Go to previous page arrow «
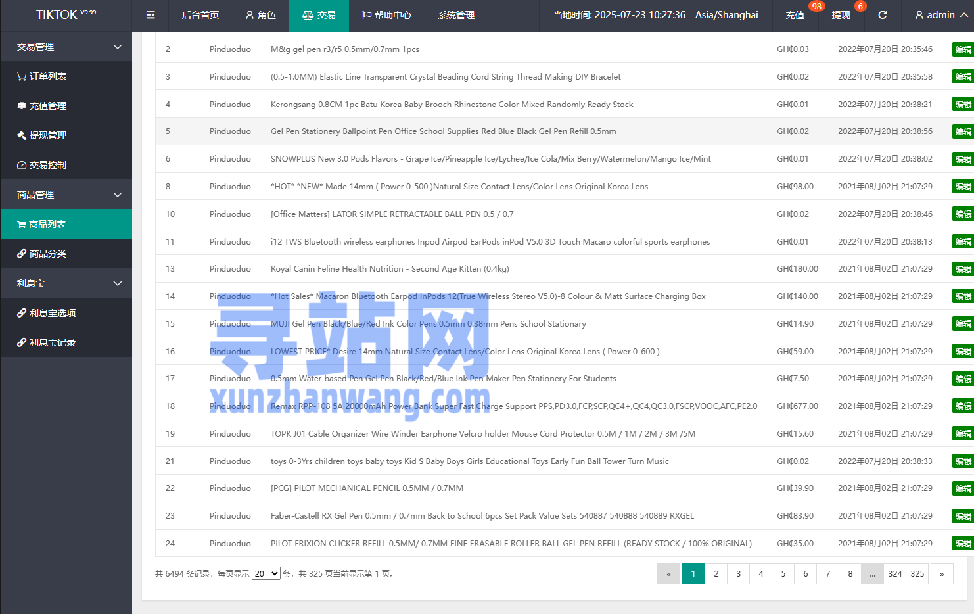The width and height of the screenshot is (974, 614). (x=669, y=574)
